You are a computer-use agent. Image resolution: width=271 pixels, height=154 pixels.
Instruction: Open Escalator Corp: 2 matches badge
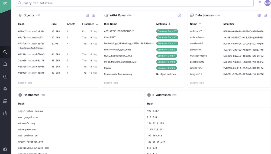tap(166, 68)
